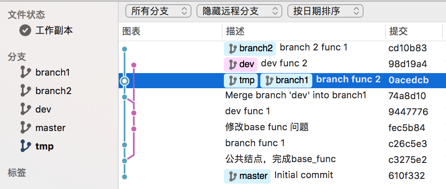The height and width of the screenshot is (189, 446).
Task: Click the graph node of the selected commit 0acedcb
Action: tap(124, 81)
